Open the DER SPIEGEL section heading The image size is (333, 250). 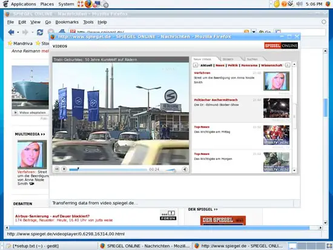(203, 209)
